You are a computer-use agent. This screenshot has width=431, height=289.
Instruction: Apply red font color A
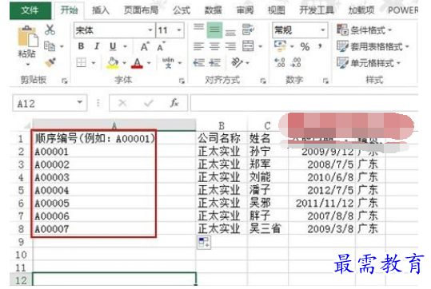(x=138, y=63)
